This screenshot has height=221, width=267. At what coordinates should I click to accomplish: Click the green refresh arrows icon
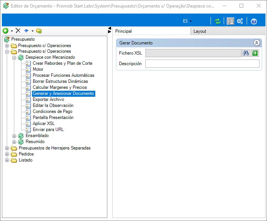click(217, 21)
